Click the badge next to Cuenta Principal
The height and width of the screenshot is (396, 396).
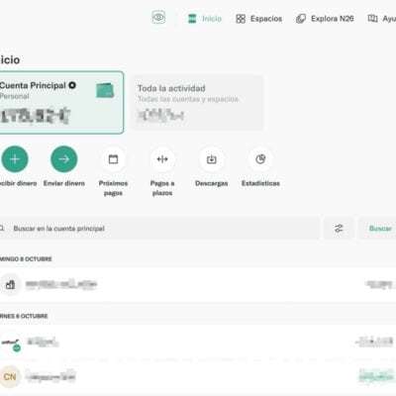click(72, 85)
